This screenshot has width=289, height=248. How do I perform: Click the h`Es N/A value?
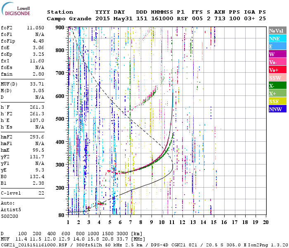pyautogui.click(x=40, y=127)
